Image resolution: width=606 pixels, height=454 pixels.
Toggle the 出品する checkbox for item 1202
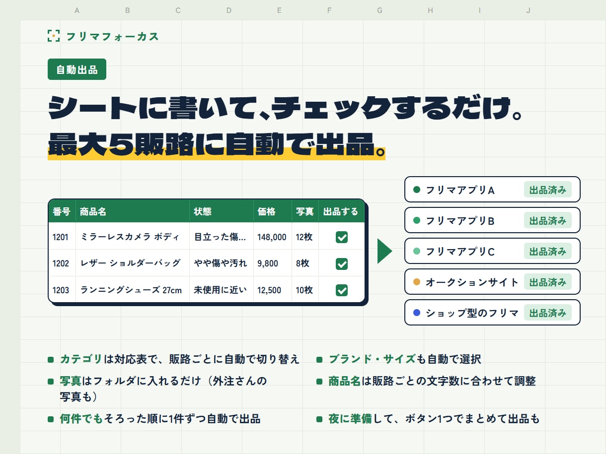coord(341,263)
